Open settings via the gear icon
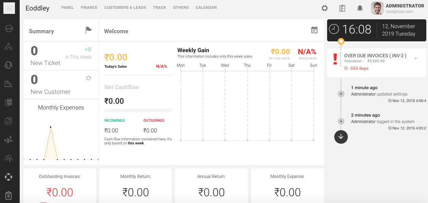The width and height of the screenshot is (428, 203). (x=324, y=8)
